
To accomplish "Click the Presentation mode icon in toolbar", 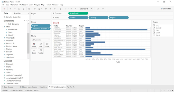I will [103, 9].
